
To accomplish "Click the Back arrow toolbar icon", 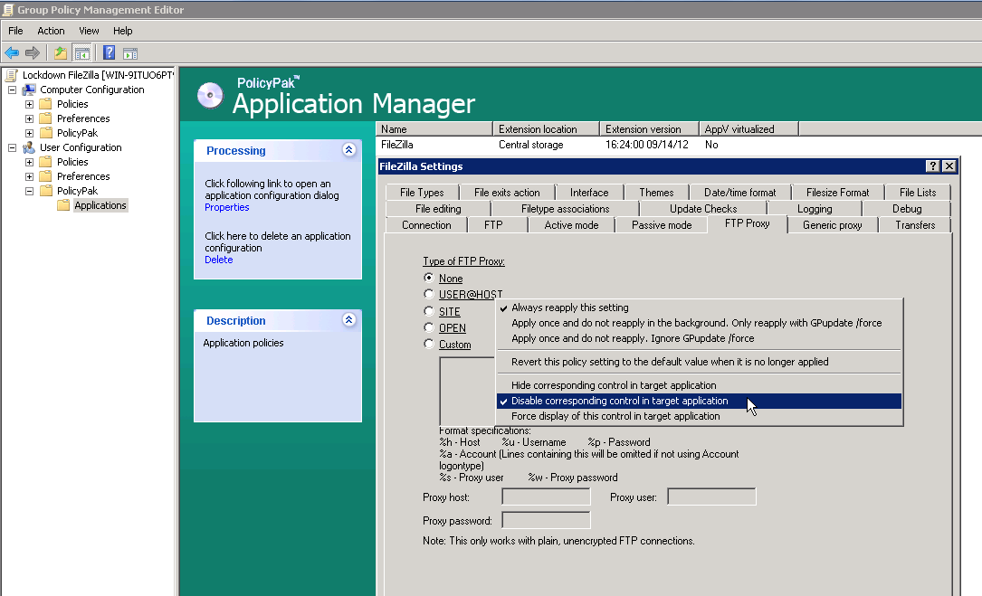I will point(12,53).
